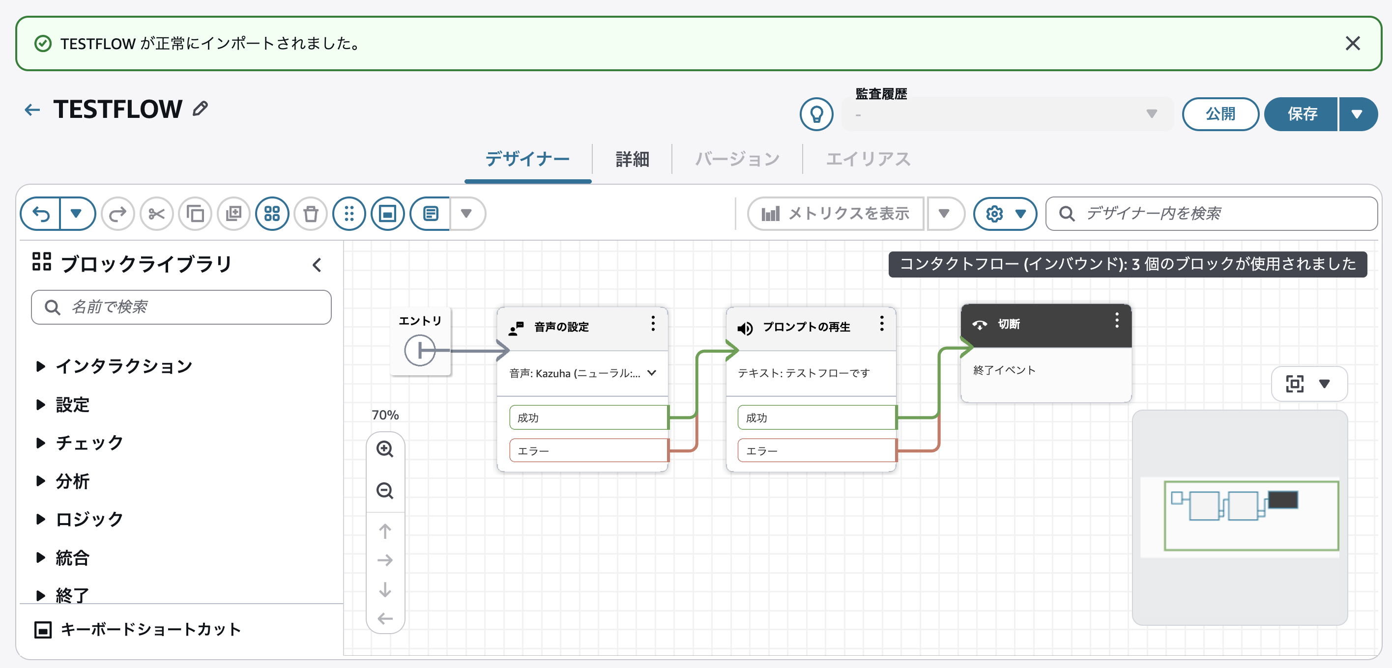
Task: Click メトリクスを表示 button
Action: pyautogui.click(x=836, y=214)
